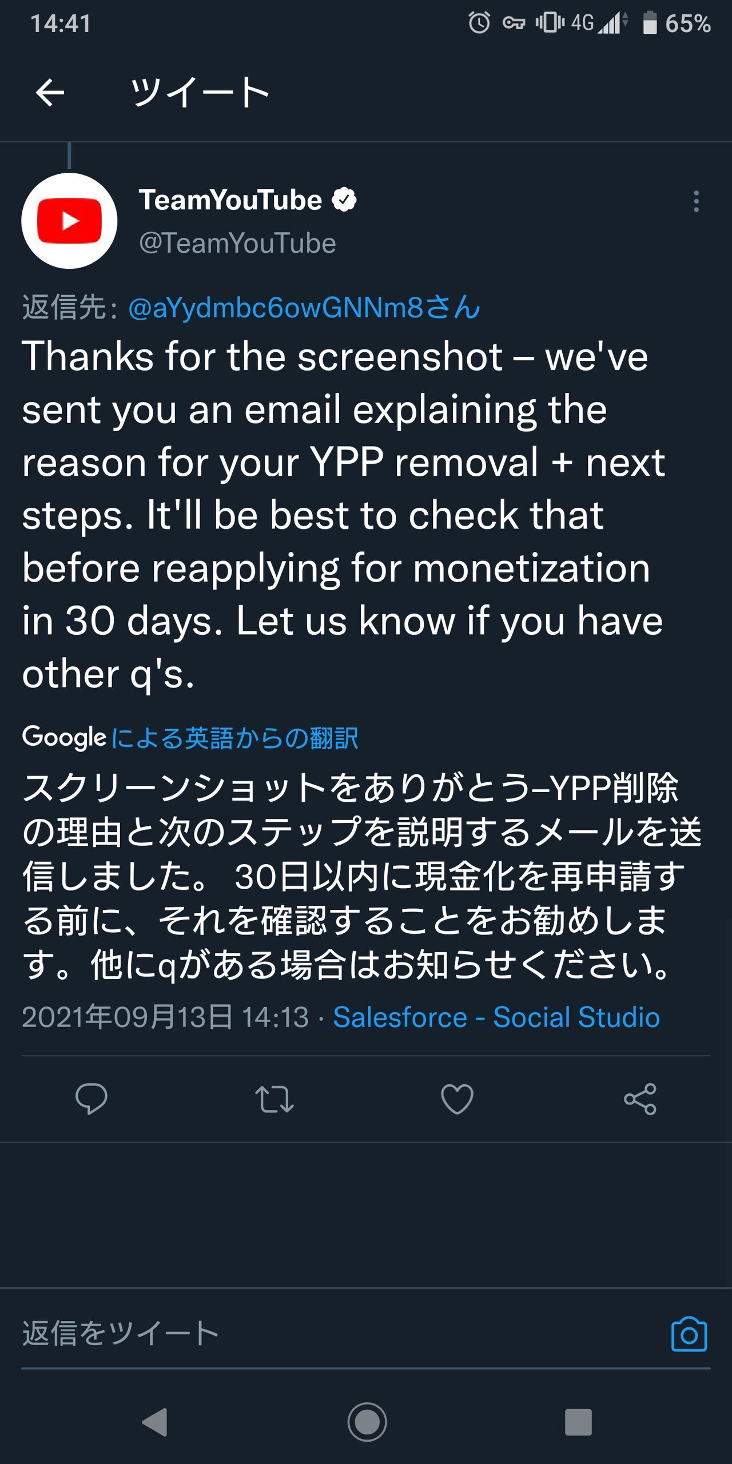The image size is (732, 1464).
Task: Tap the camera icon in reply bar
Action: pos(689,1334)
